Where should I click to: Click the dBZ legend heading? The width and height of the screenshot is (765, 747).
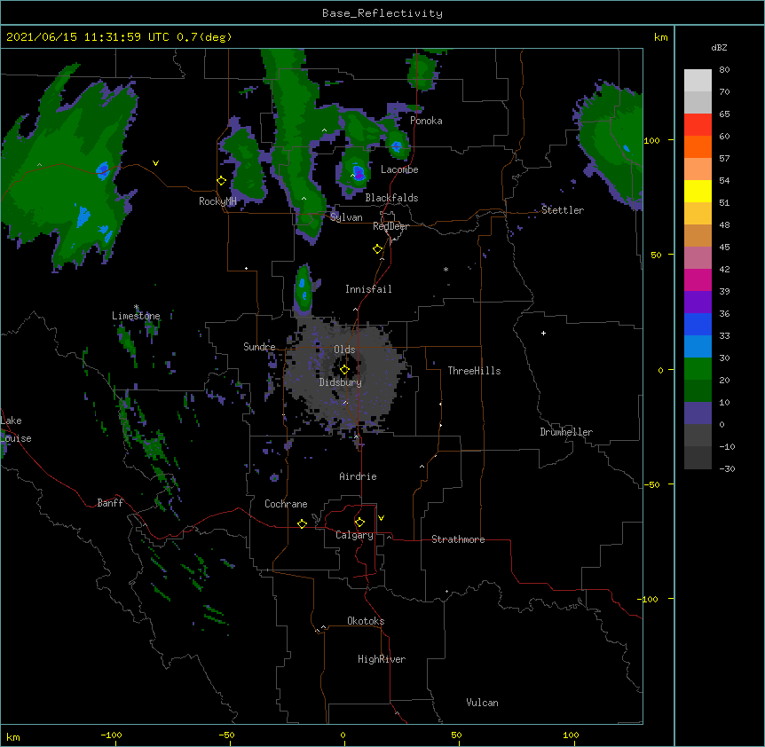pos(719,47)
